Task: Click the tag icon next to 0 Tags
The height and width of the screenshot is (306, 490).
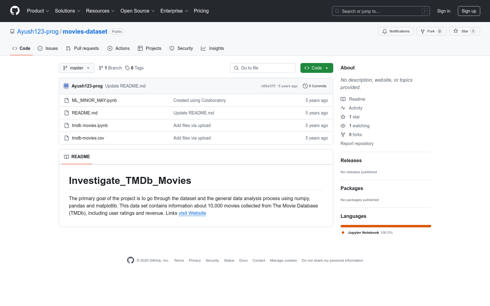Action: pos(127,68)
